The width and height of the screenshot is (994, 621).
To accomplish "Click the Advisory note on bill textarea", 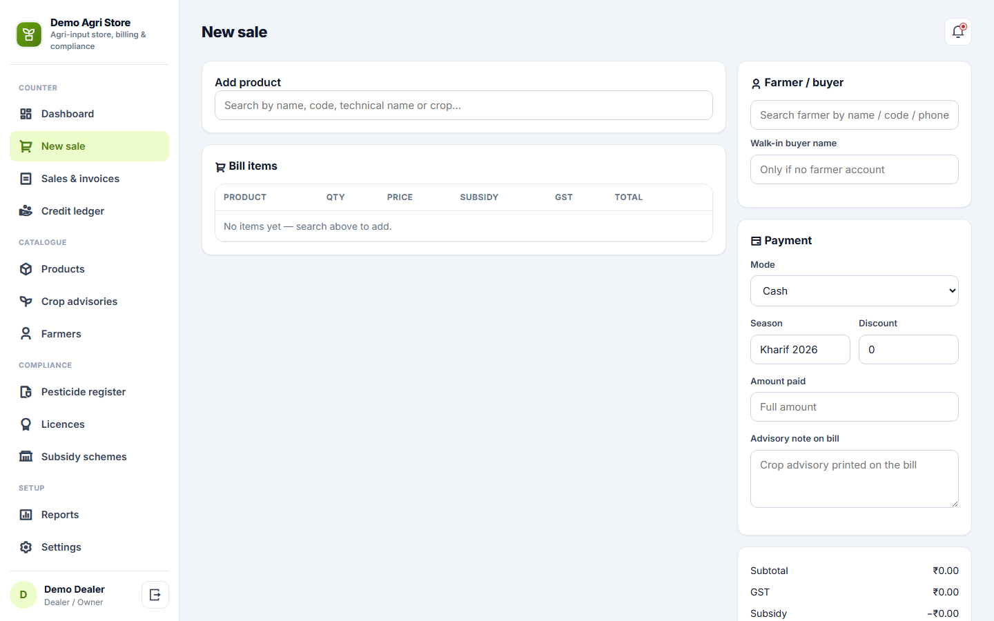I will pyautogui.click(x=855, y=479).
